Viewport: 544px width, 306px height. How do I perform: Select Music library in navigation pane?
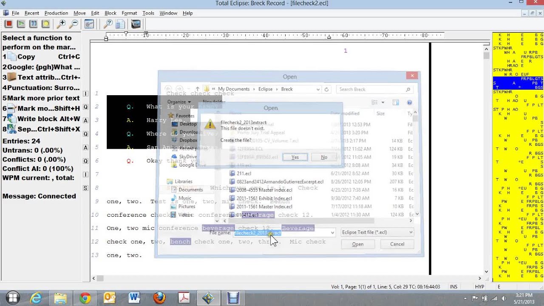(x=181, y=198)
